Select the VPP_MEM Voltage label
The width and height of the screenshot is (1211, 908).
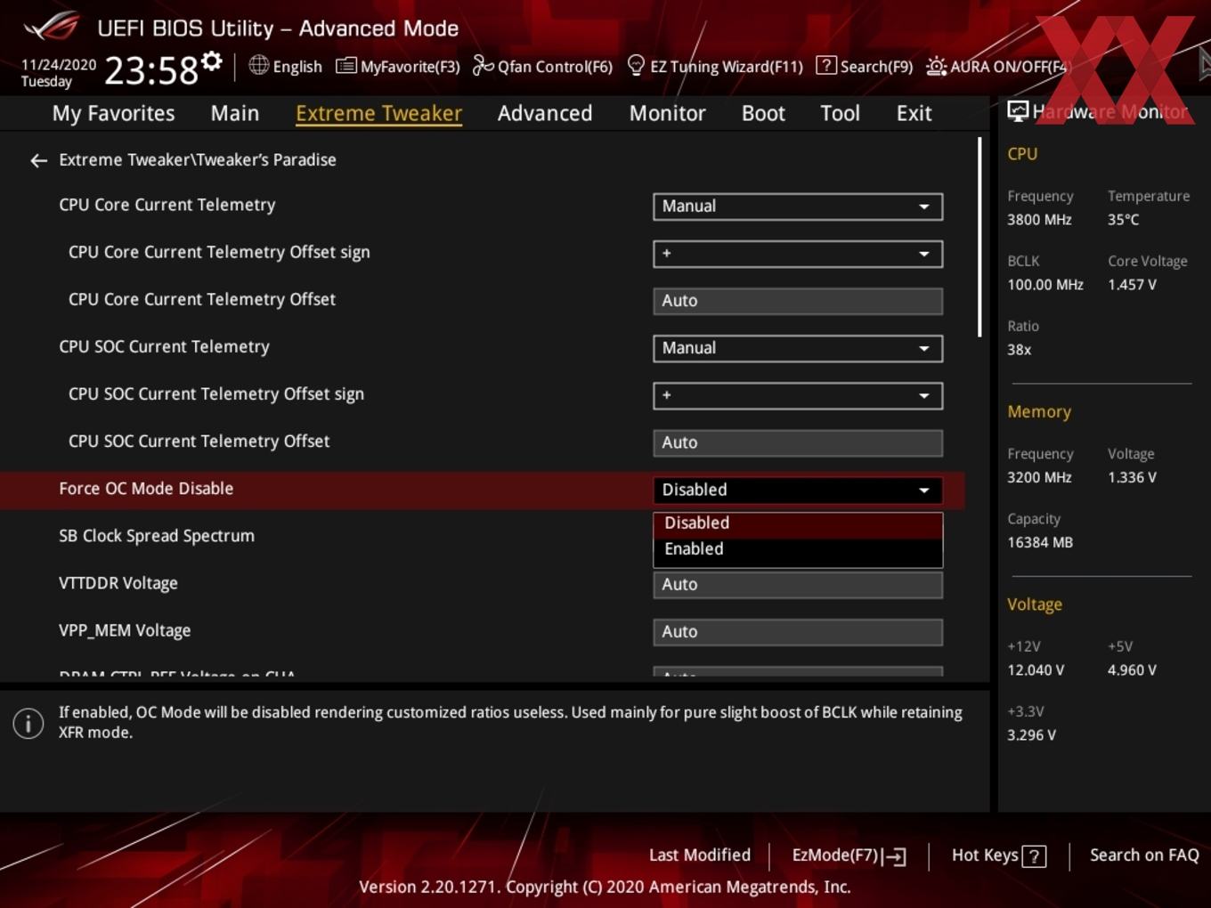125,630
